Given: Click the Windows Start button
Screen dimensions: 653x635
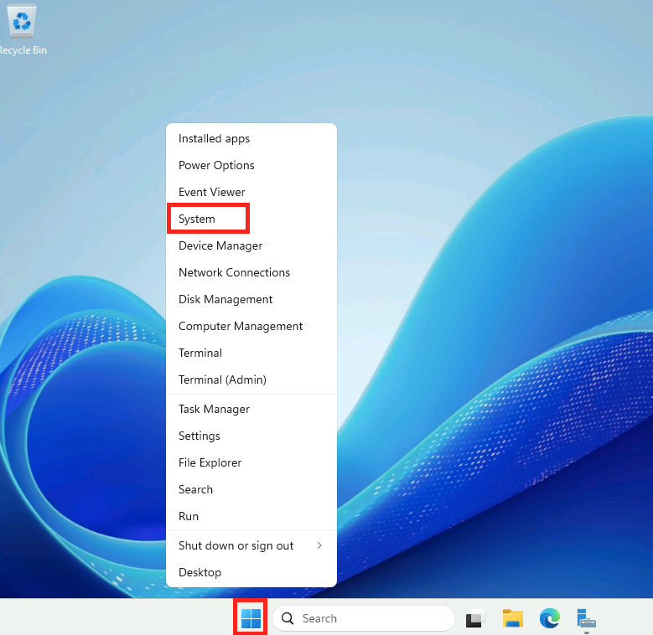Looking at the screenshot, I should point(251,618).
